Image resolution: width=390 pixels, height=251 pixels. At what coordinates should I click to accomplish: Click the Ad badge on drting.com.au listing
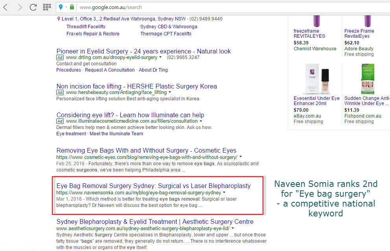(x=60, y=57)
